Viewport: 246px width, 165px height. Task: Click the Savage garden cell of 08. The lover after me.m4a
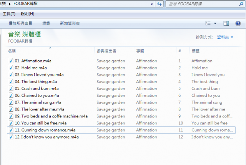(111, 109)
